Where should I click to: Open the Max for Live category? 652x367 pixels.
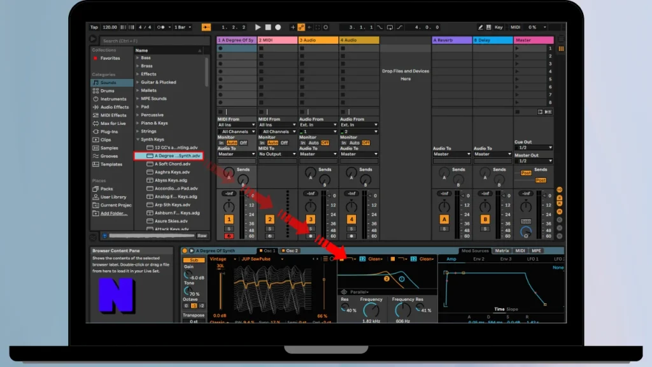(x=113, y=124)
